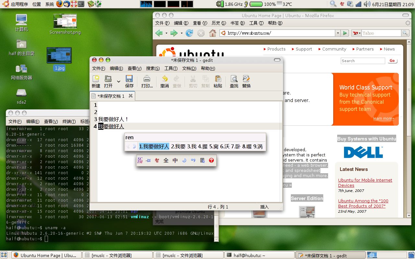
Task: Open the 终端 menu in terminal window
Action: click(69, 121)
